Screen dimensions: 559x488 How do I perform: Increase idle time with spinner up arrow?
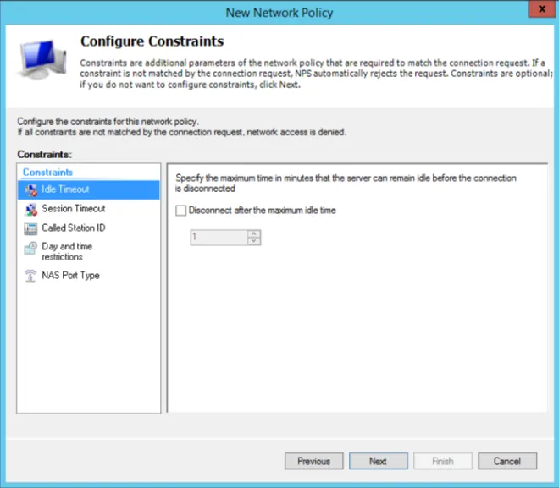tap(254, 233)
